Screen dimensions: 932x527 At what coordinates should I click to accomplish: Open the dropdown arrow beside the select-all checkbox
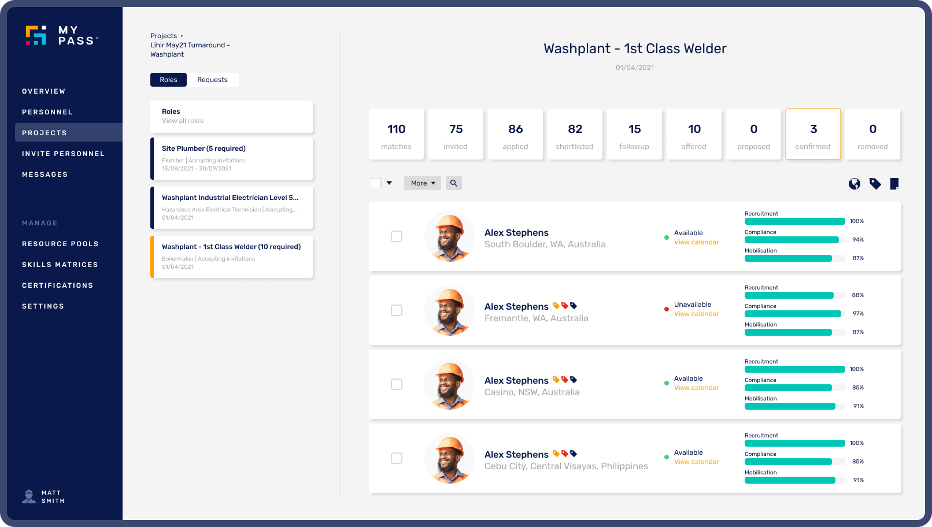(389, 183)
